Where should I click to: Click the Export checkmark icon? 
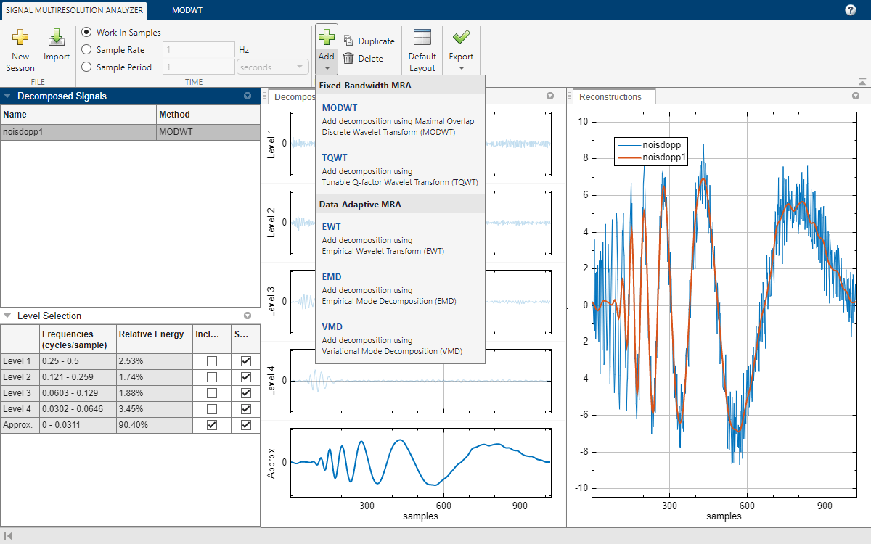(461, 38)
